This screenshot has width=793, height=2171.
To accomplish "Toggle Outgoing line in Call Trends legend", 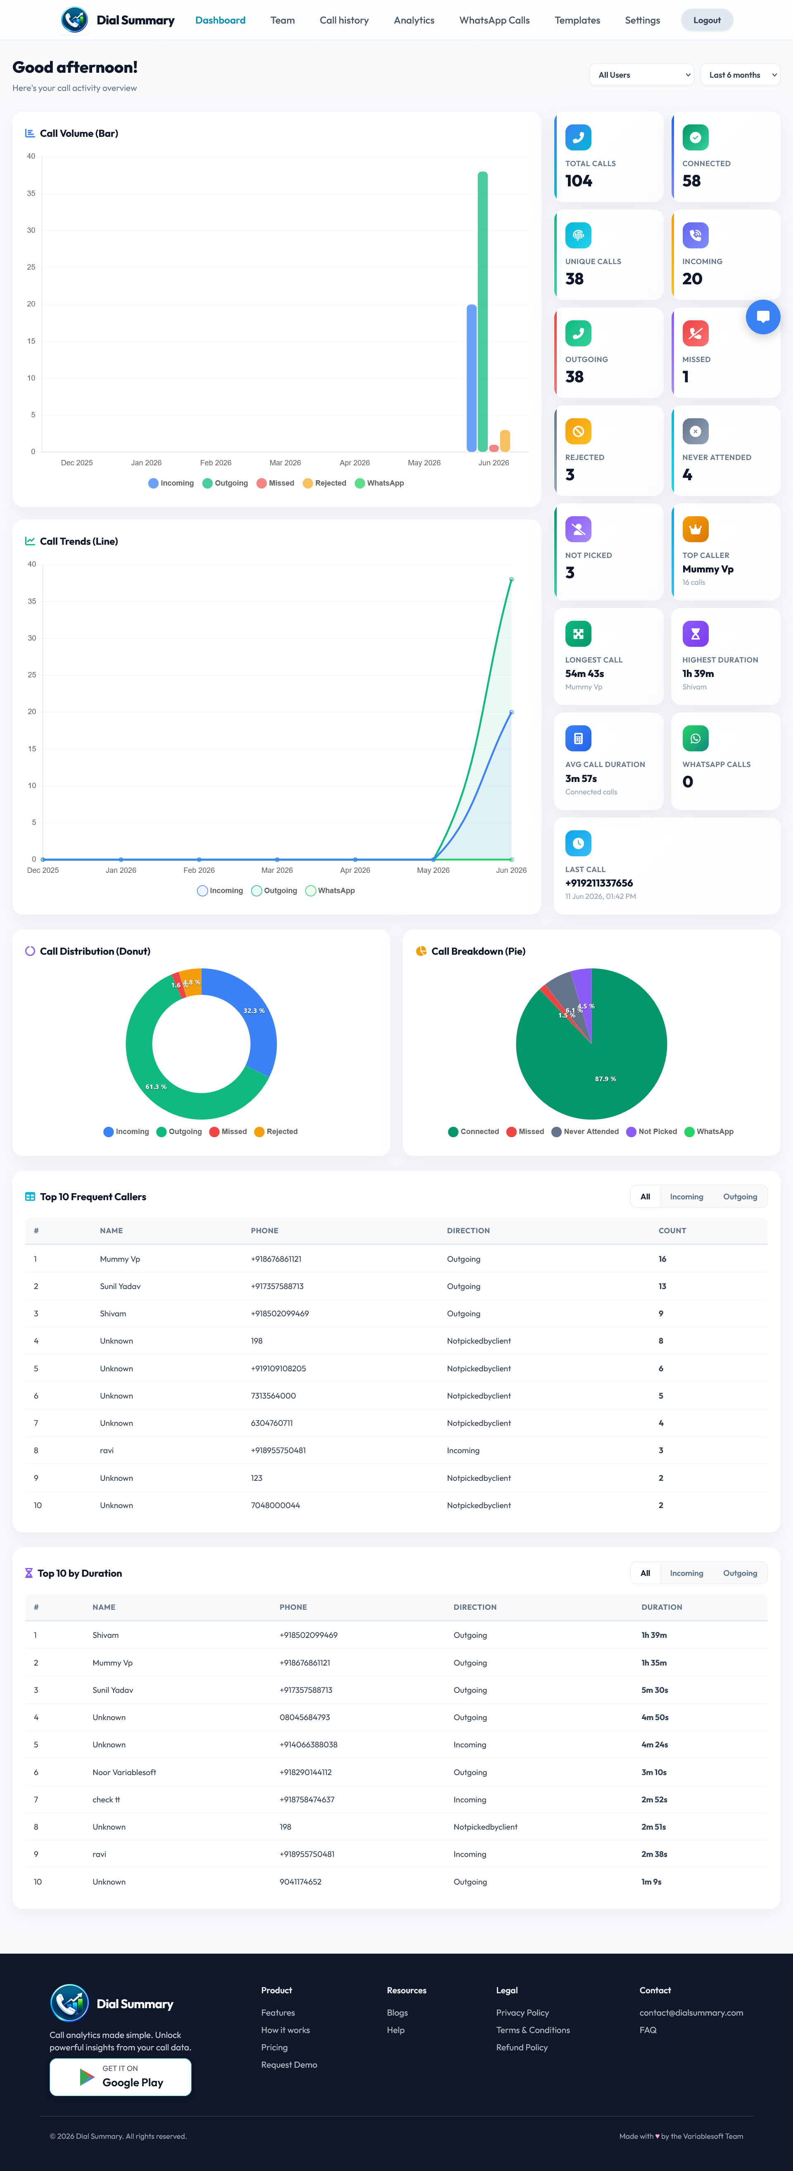I will pos(274,891).
